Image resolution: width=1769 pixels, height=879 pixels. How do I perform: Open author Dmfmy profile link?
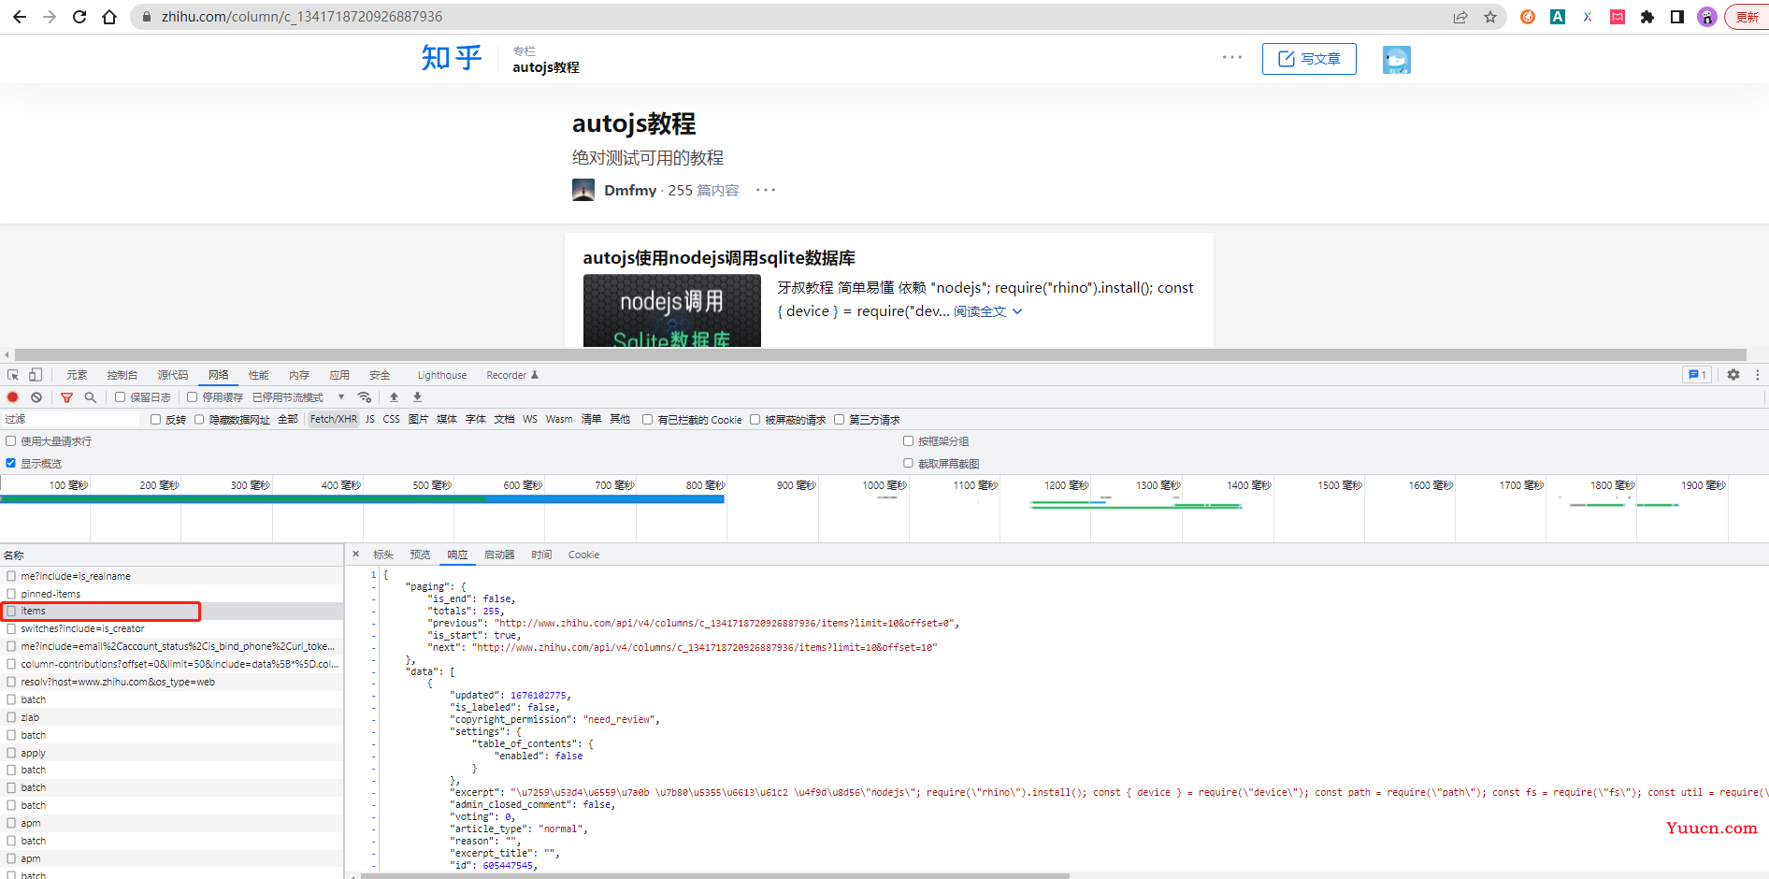[x=630, y=190]
